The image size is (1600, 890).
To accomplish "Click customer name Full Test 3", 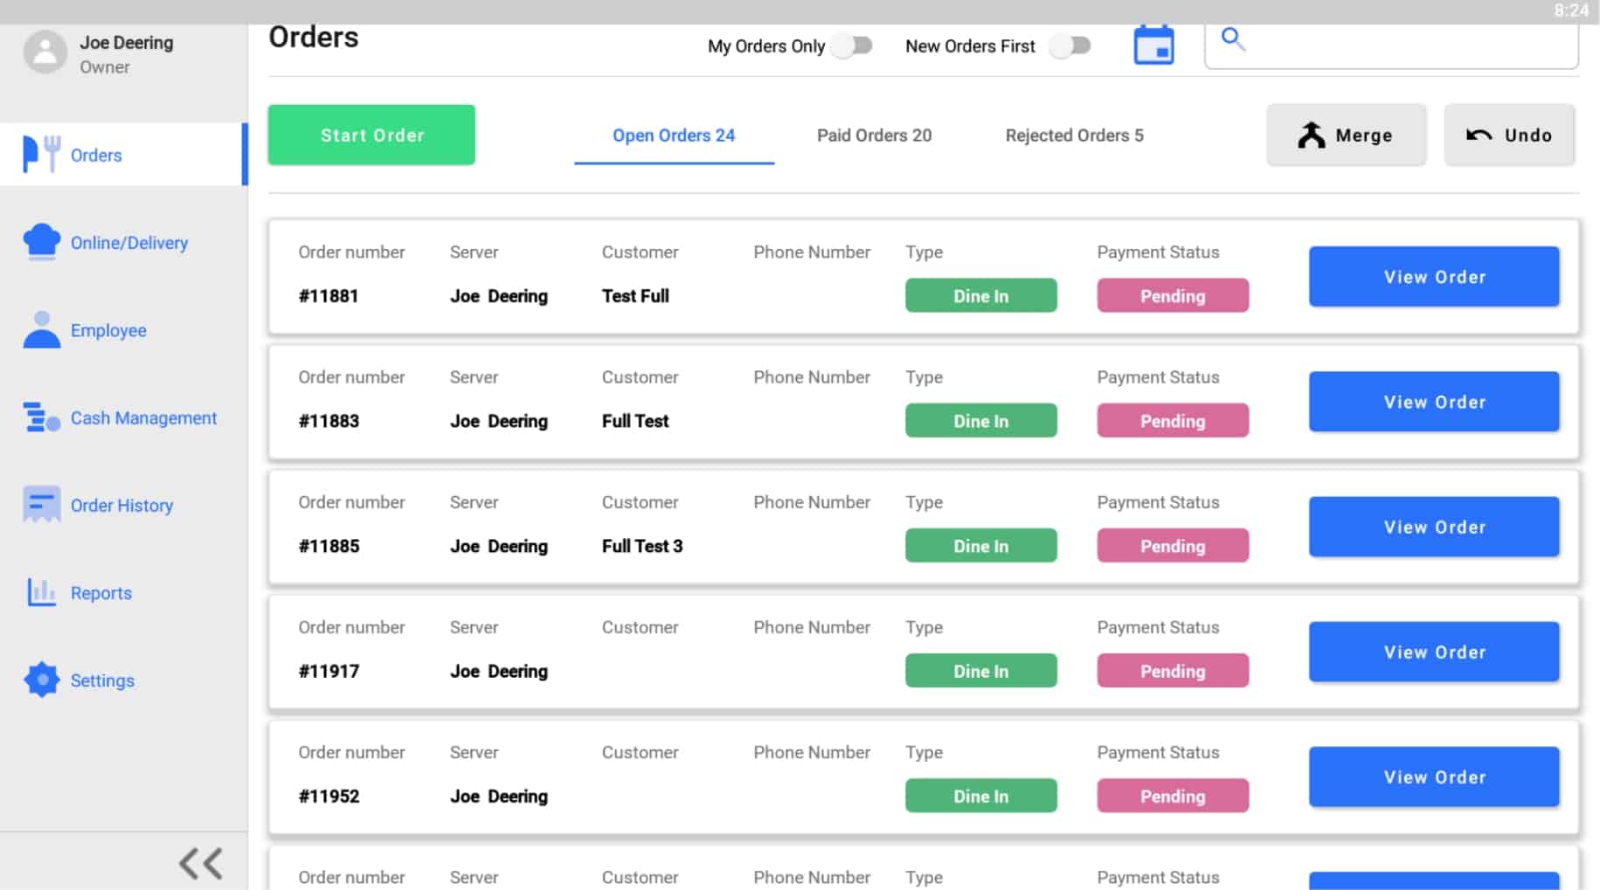I will point(642,545).
